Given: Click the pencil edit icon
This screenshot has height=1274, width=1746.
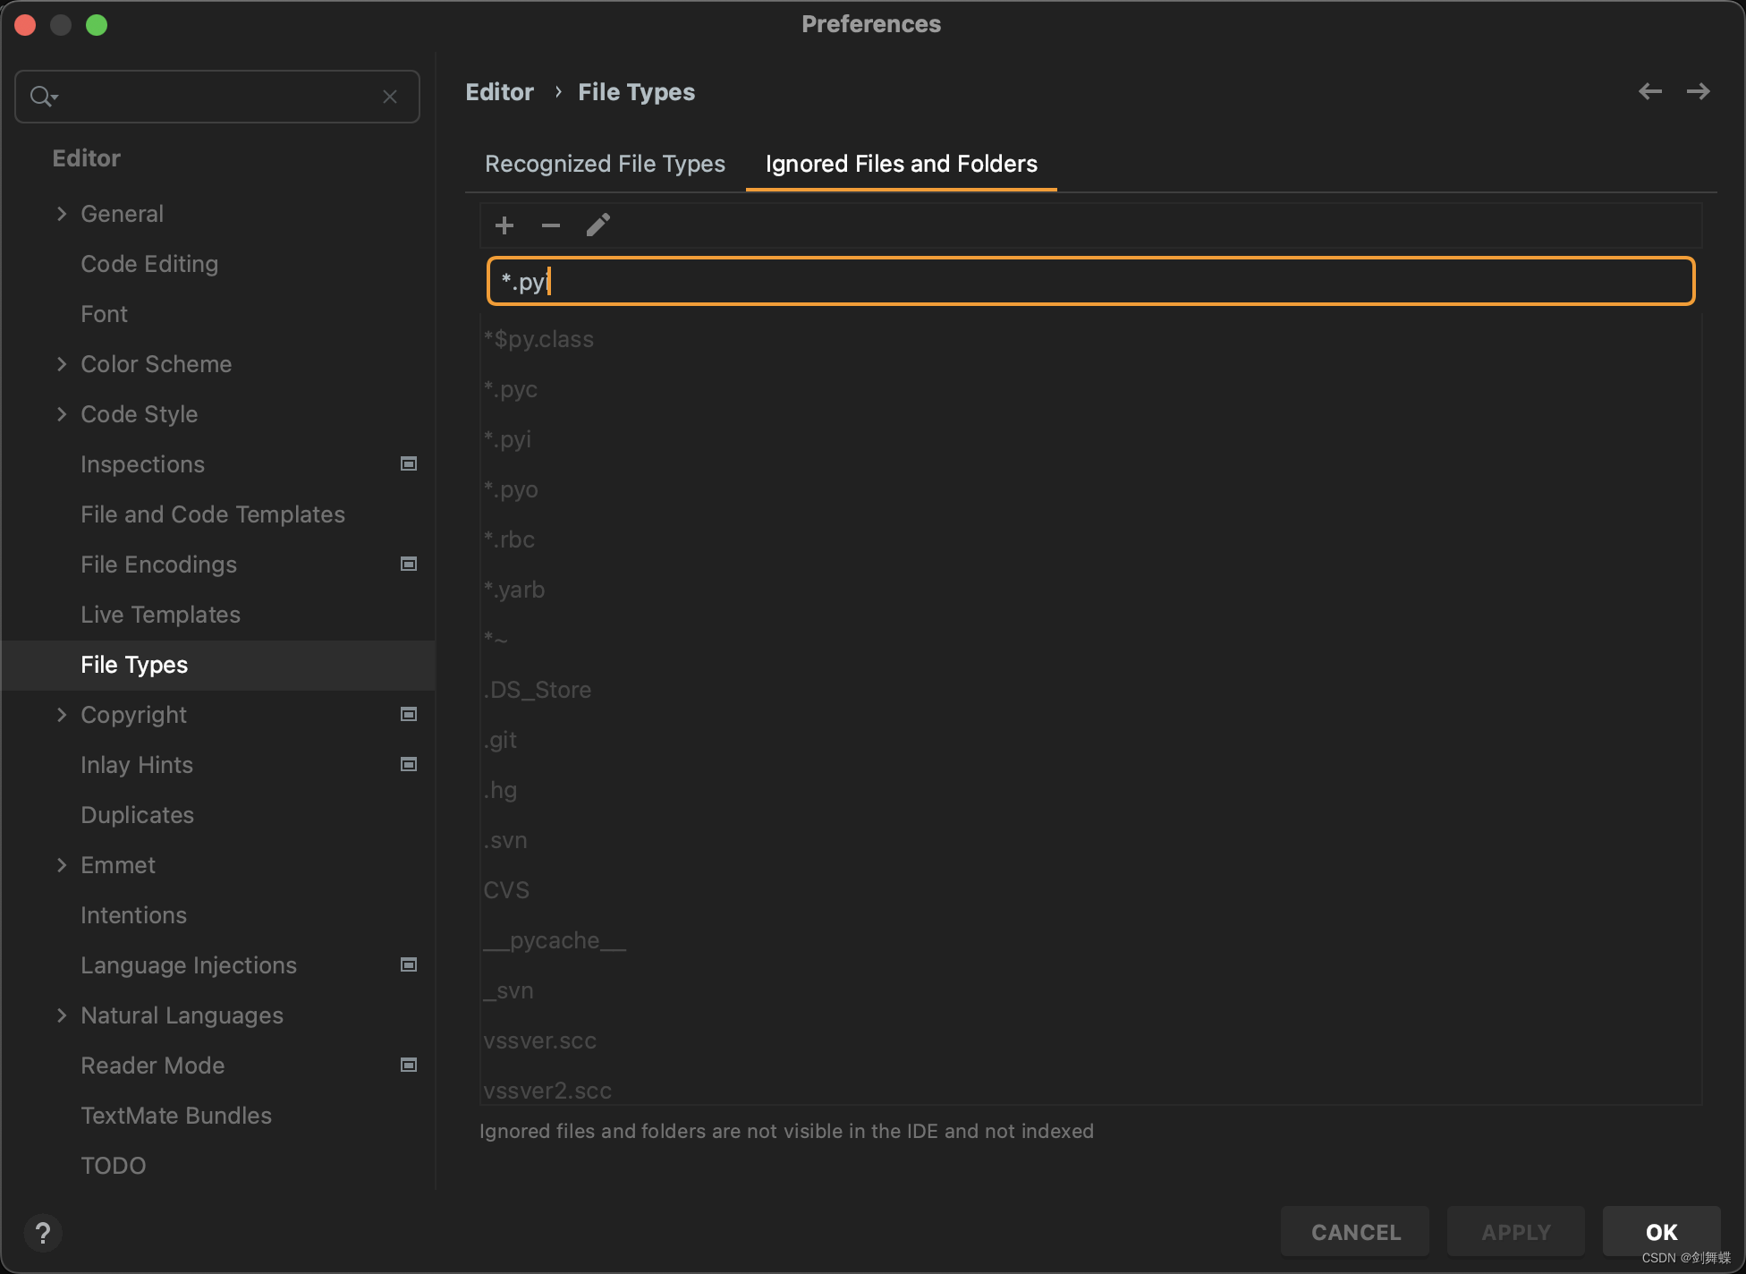Looking at the screenshot, I should 598,225.
